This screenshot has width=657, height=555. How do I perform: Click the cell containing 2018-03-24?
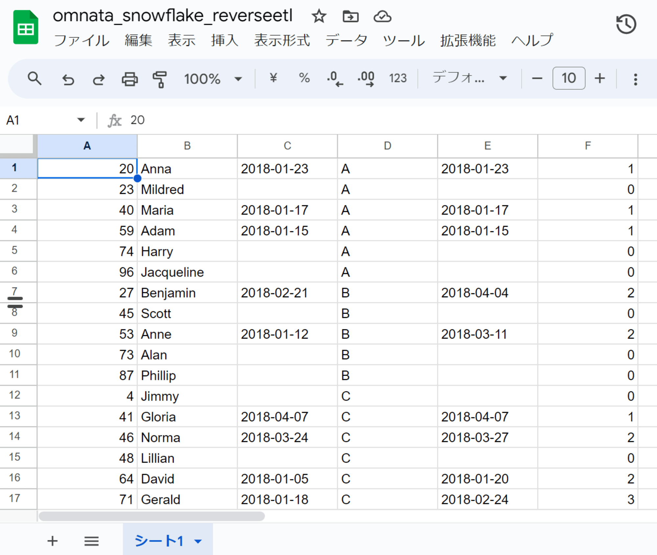287,437
